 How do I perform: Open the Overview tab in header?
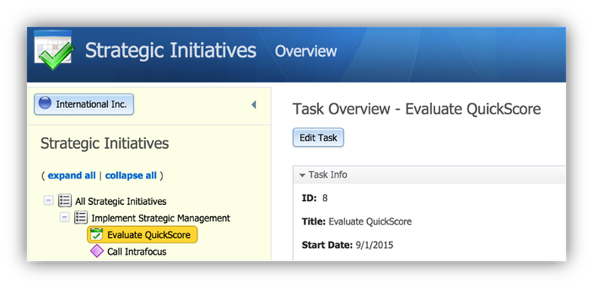306,51
